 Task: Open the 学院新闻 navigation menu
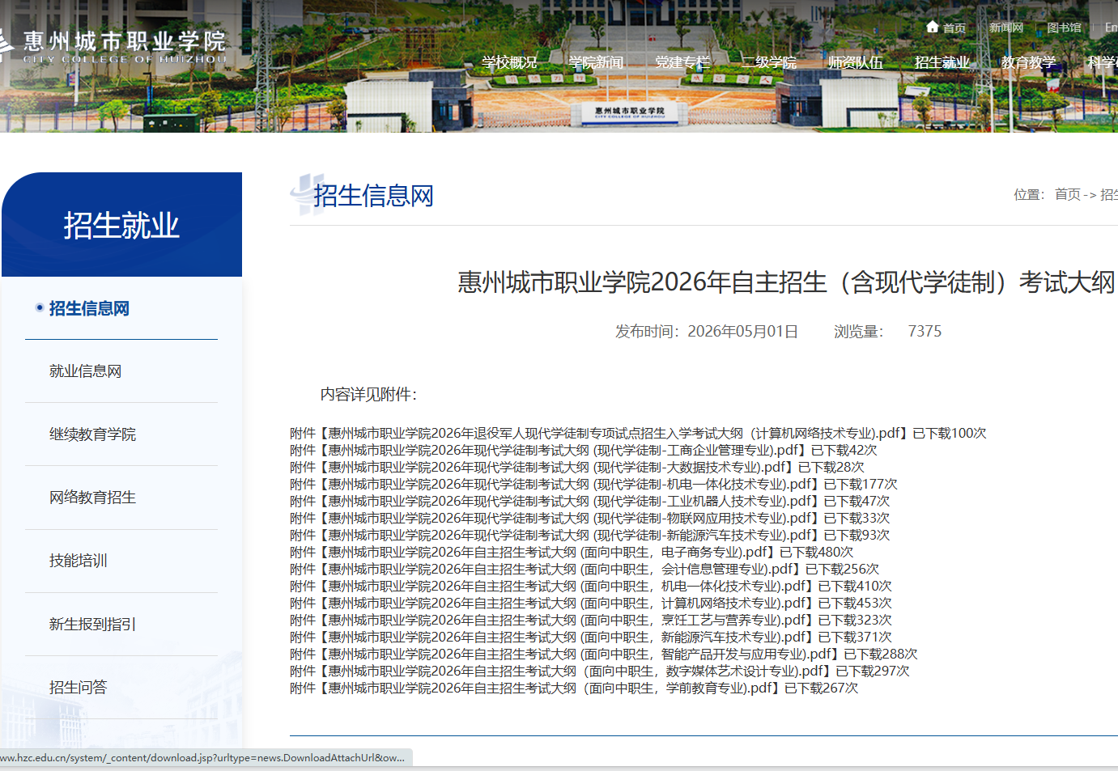tap(596, 62)
